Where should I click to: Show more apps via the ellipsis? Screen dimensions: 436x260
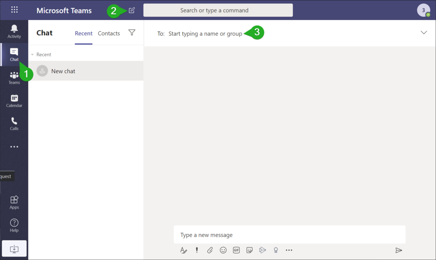point(14,147)
